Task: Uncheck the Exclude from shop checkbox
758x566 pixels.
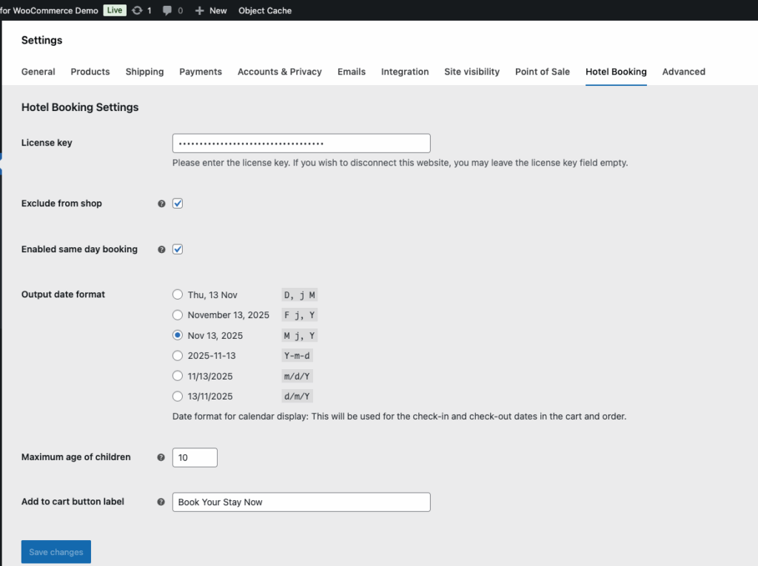Action: click(x=178, y=203)
